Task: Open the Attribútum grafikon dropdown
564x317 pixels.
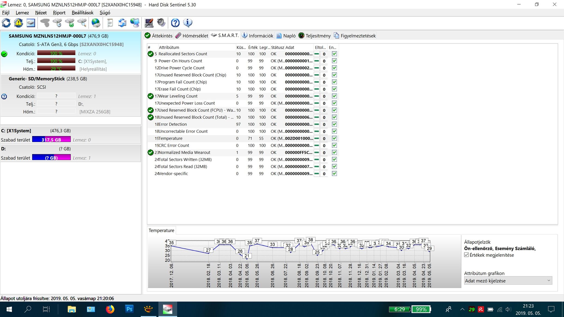Action: coord(508,281)
